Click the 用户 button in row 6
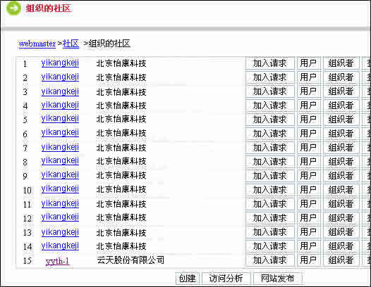The height and width of the screenshot is (287, 371). (x=308, y=134)
